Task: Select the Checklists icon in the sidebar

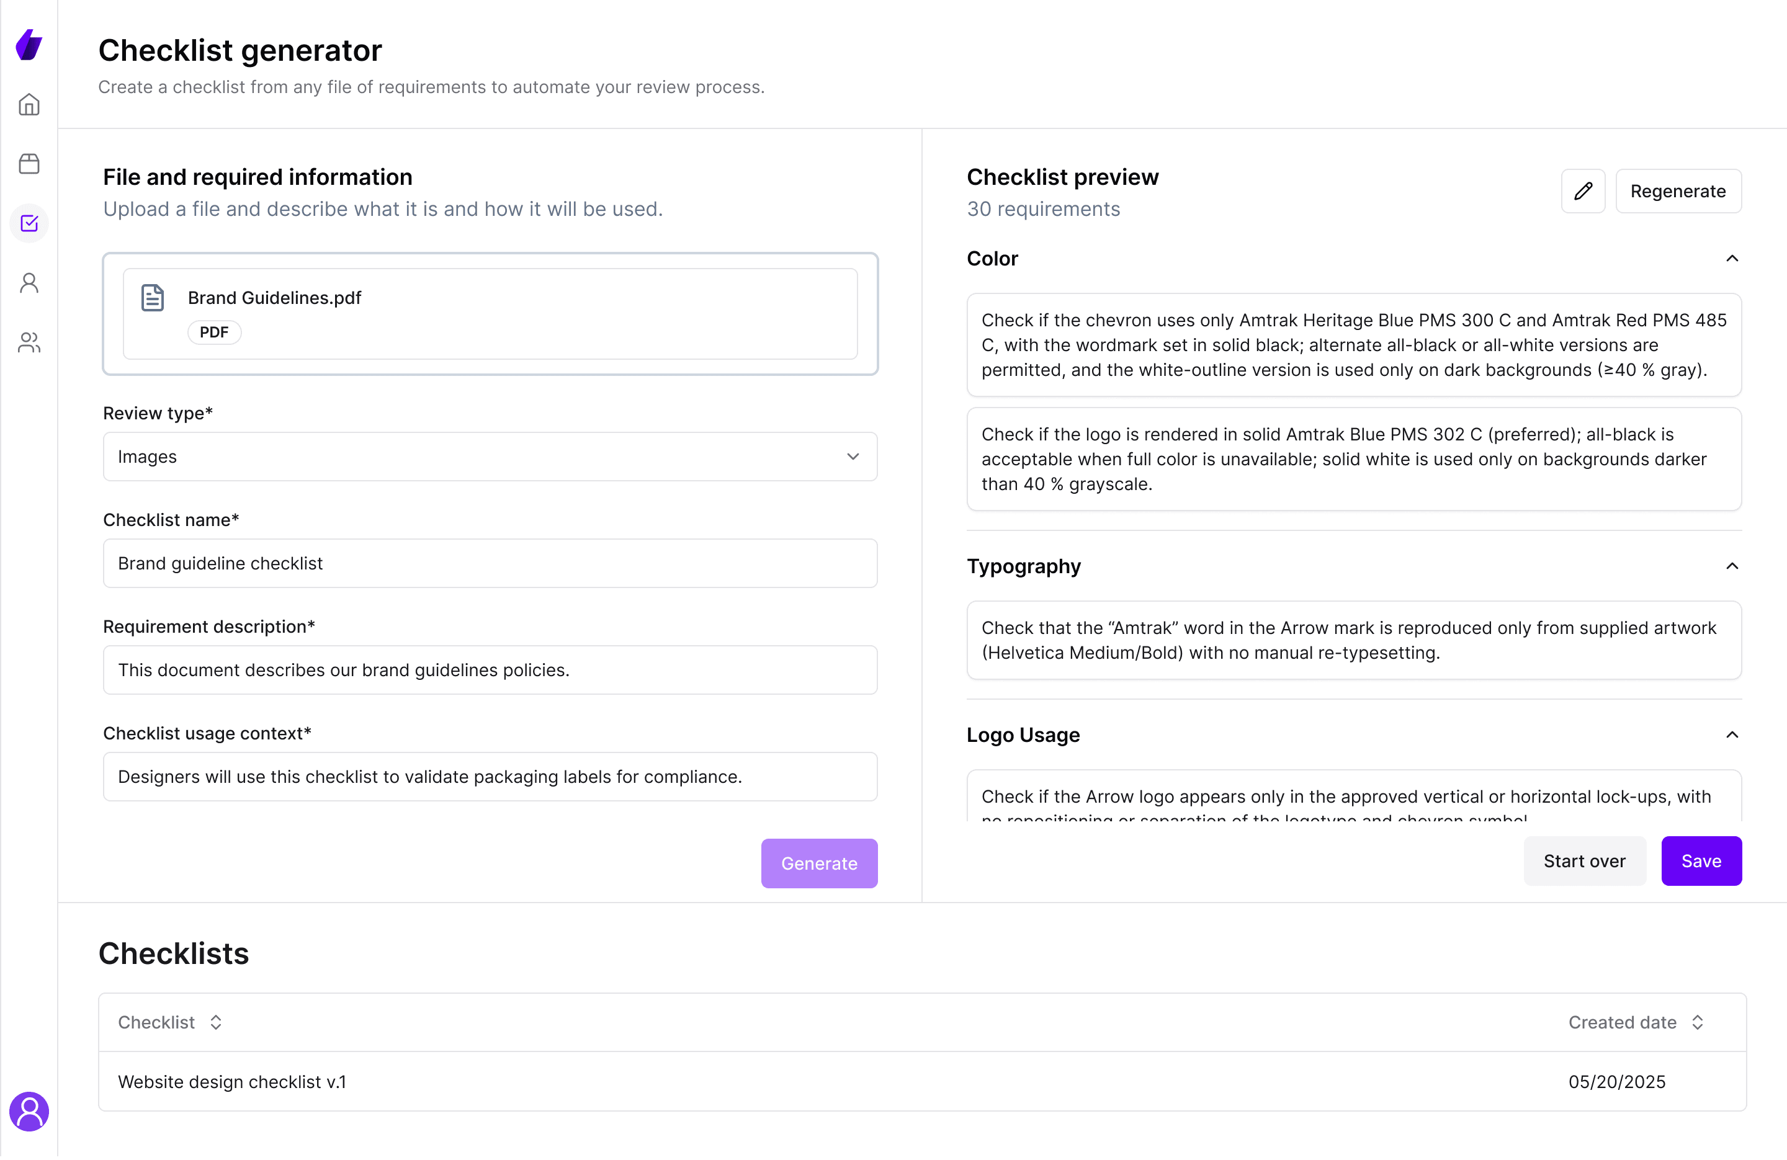Action: coord(29,223)
